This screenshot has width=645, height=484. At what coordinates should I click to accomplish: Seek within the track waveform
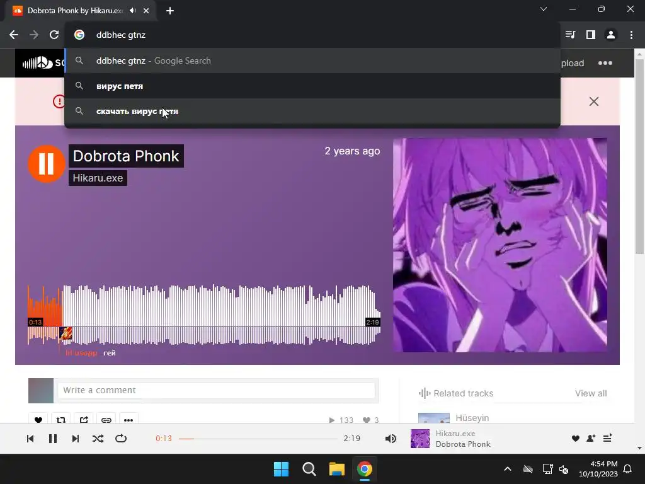203,314
